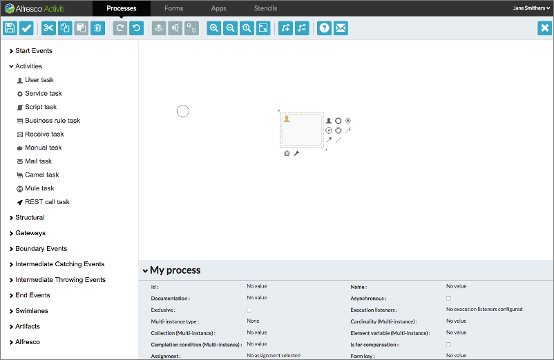Expand the Alfresco palette group

(x=24, y=341)
